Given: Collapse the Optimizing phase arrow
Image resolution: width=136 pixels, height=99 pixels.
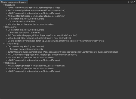Looking at the screenshot, I should (4, 63).
